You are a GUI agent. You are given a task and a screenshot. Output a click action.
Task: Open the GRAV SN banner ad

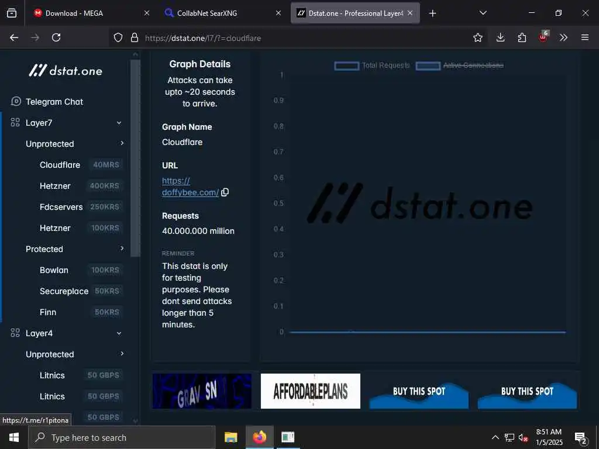(x=202, y=391)
